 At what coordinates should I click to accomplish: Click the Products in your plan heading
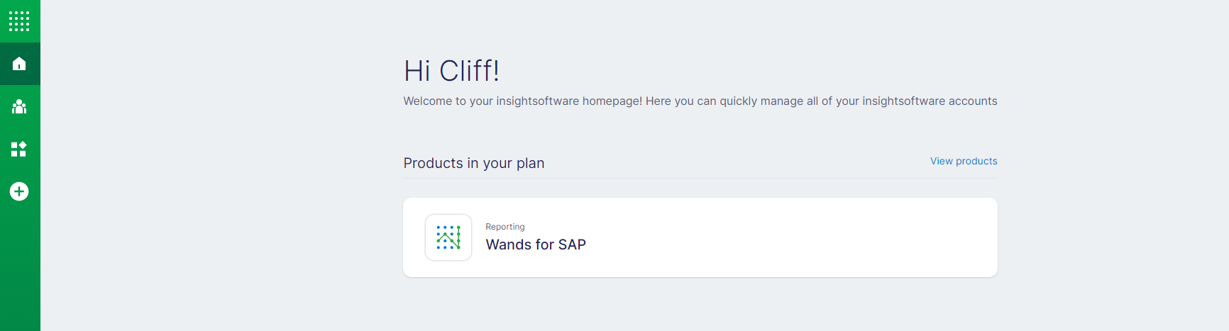(x=474, y=163)
